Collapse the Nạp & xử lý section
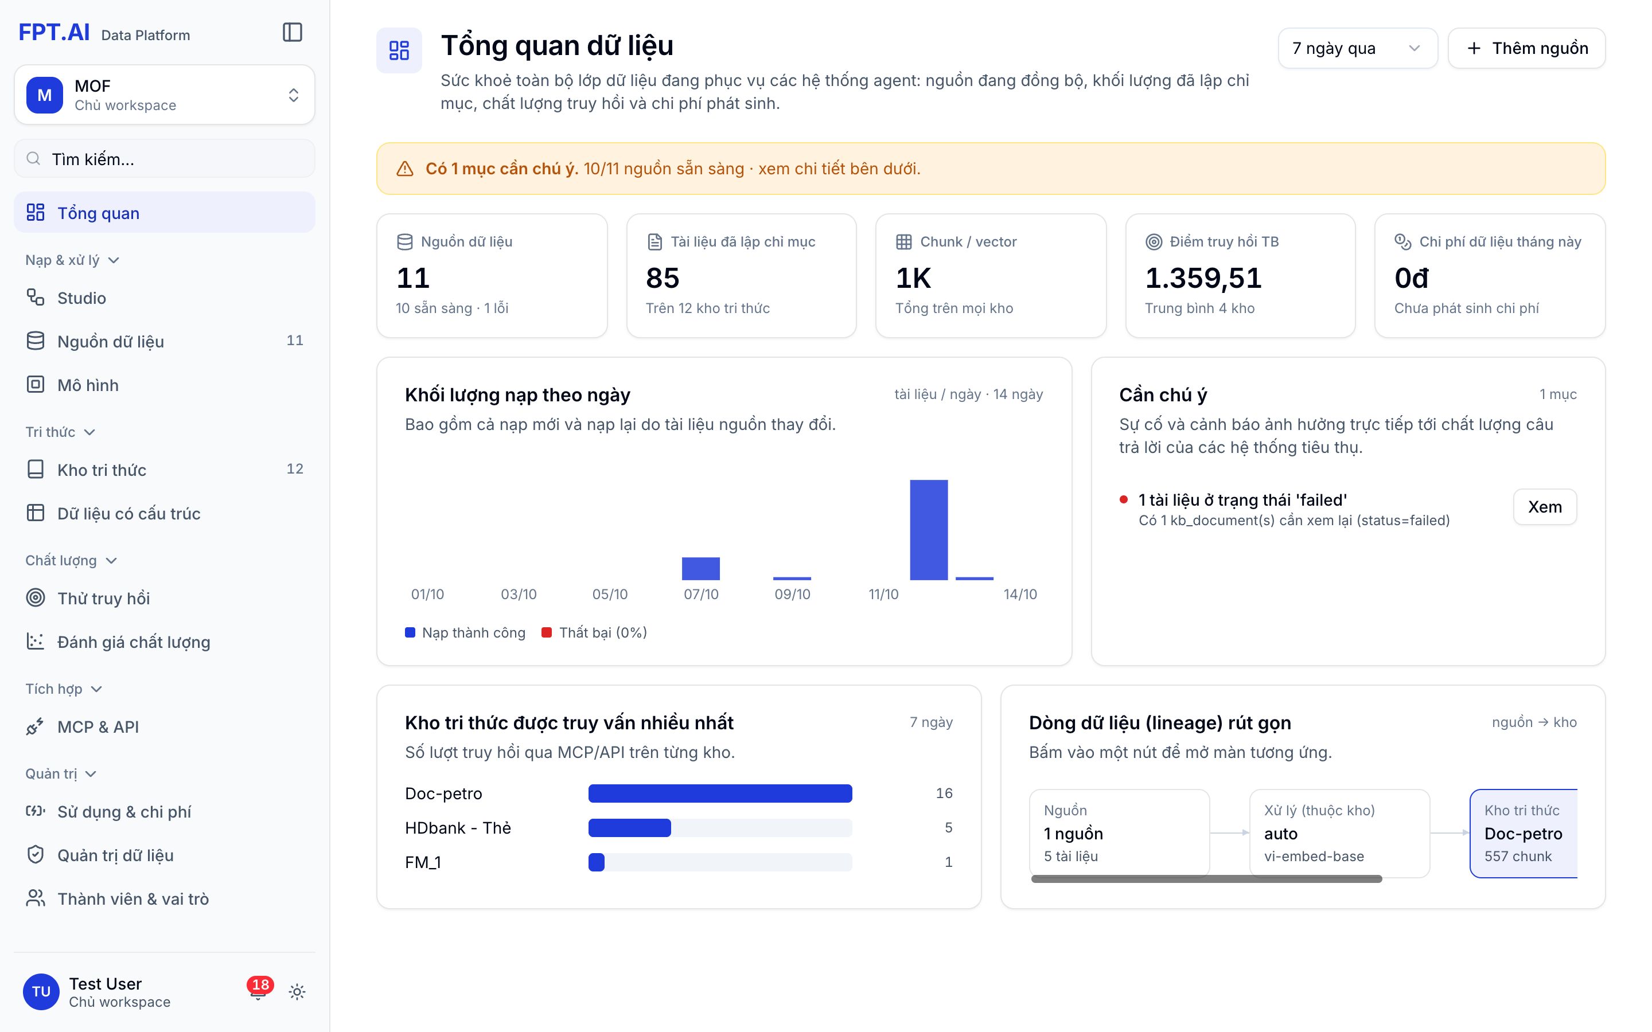 point(72,260)
